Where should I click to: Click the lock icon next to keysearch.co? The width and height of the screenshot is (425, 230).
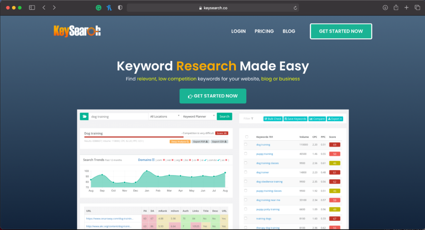pos(200,8)
